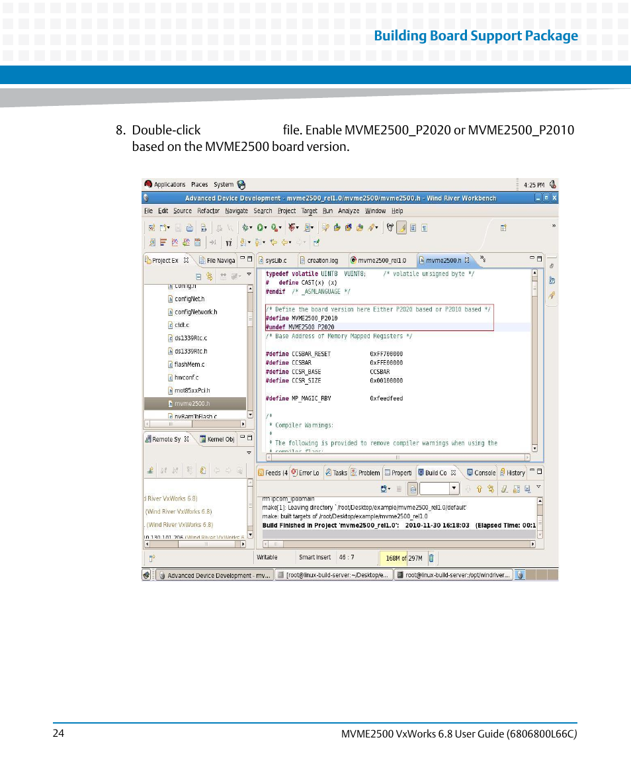631x758 pixels.
Task: Click the Build project toolbar icon
Action: pyautogui.click(x=204, y=228)
